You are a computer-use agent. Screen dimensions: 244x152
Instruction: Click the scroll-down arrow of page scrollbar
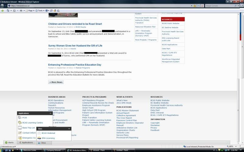coord(238,143)
